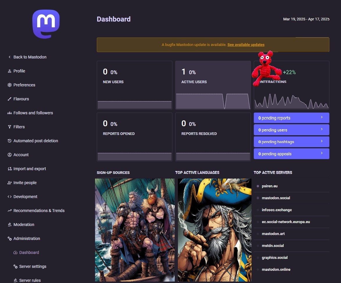Screen dimensions: 341x283
Task: Click the Mar 19 - Apr 17 date range
Action: (306, 19)
